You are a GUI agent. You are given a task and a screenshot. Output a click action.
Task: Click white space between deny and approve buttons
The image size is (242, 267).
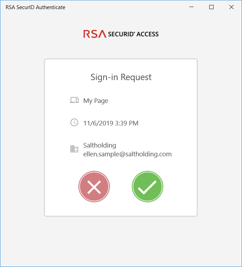121,187
